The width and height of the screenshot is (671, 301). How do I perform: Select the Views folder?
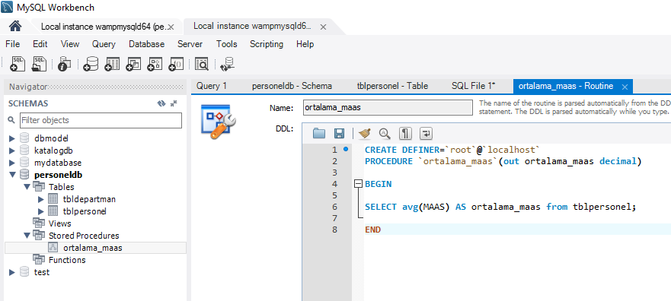[60, 223]
